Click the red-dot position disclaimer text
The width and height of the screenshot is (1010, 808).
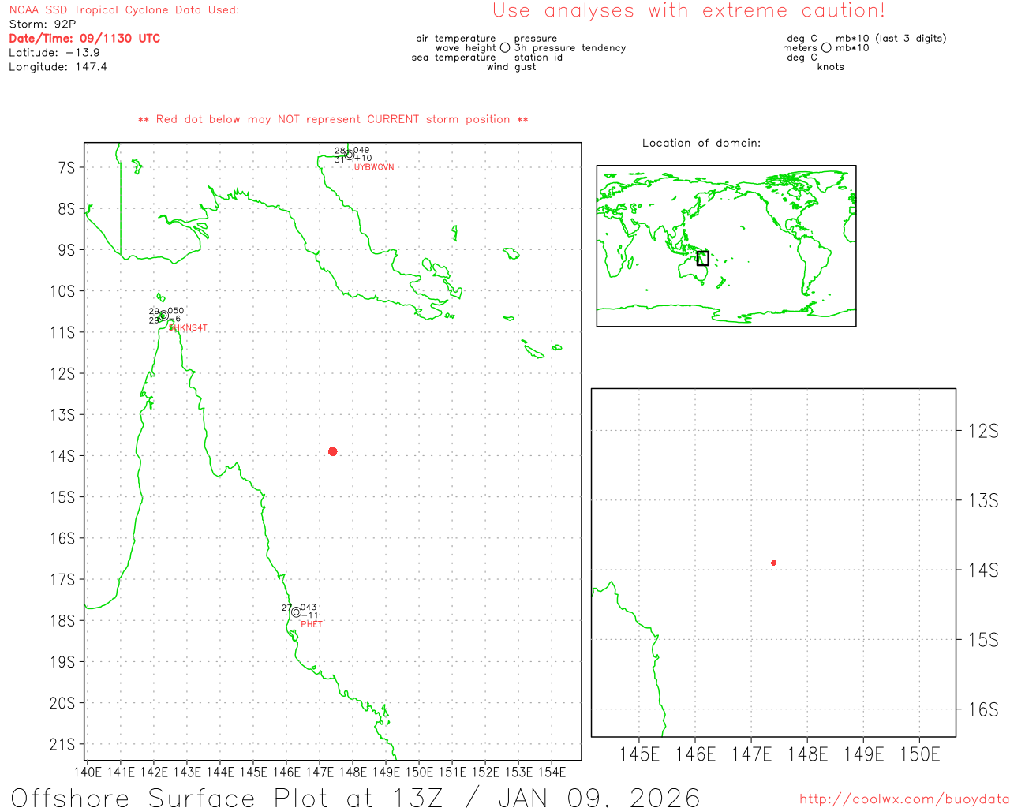point(333,119)
